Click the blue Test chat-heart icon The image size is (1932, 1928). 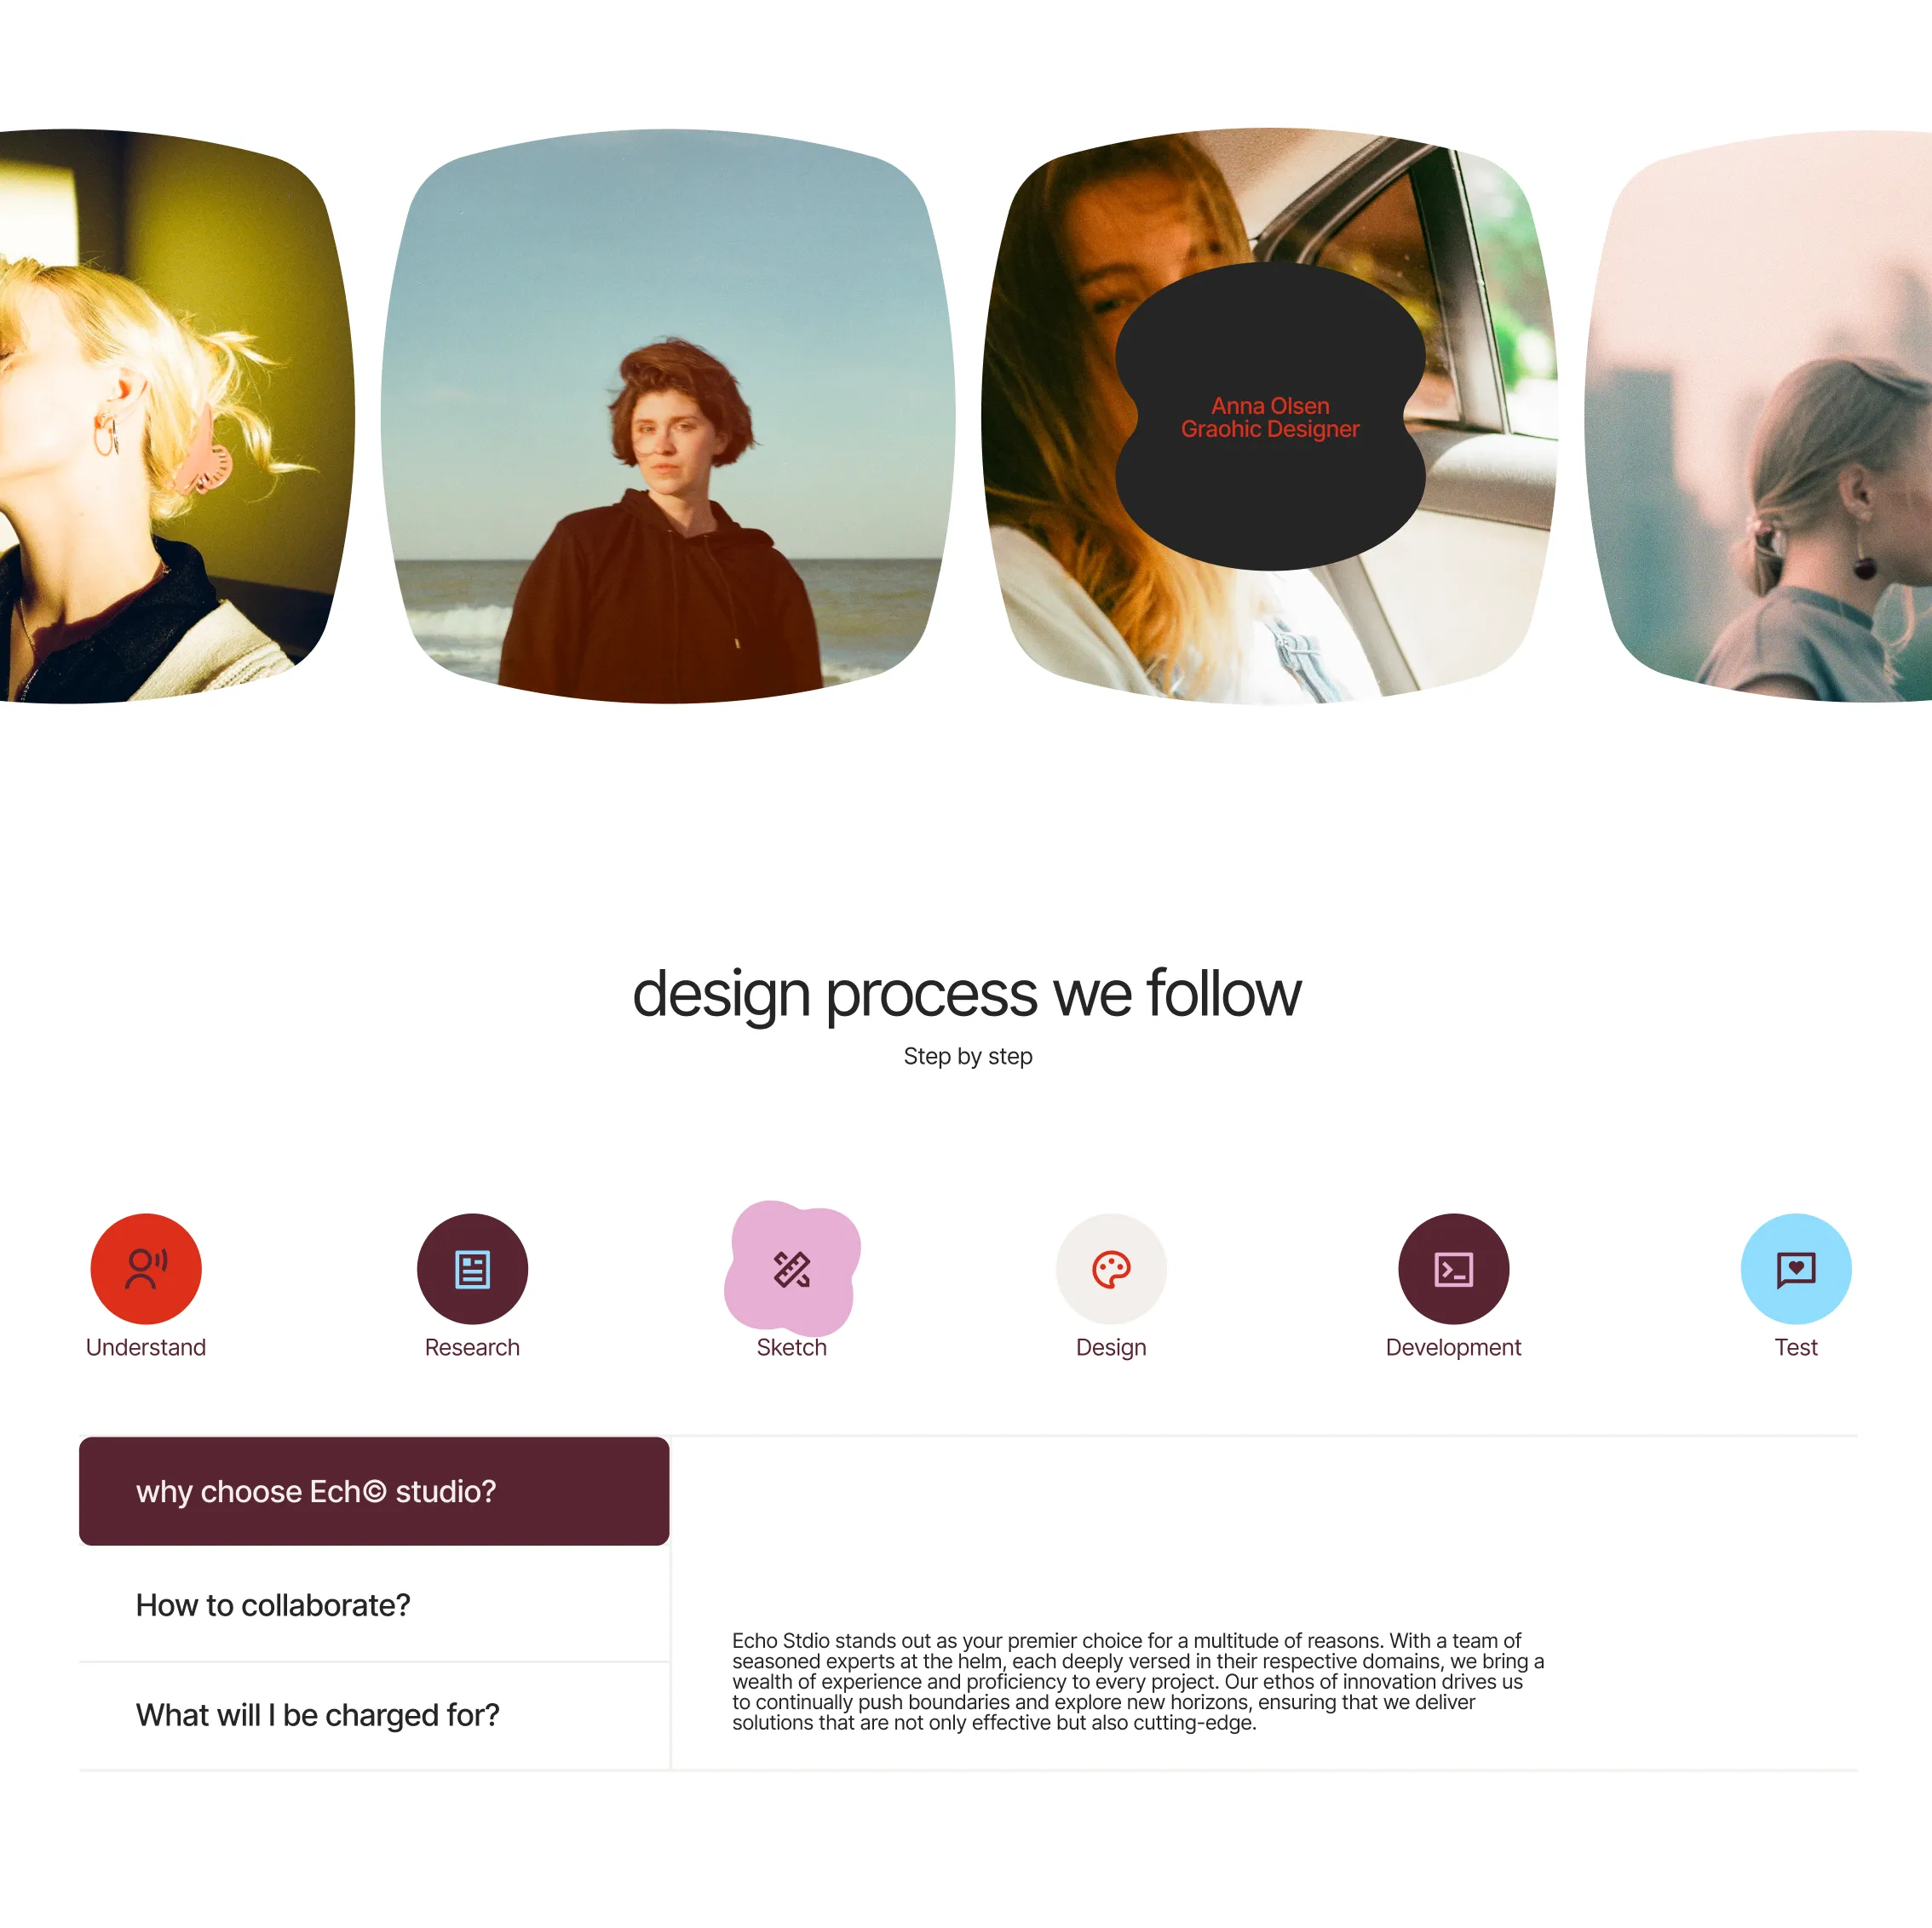(1795, 1268)
